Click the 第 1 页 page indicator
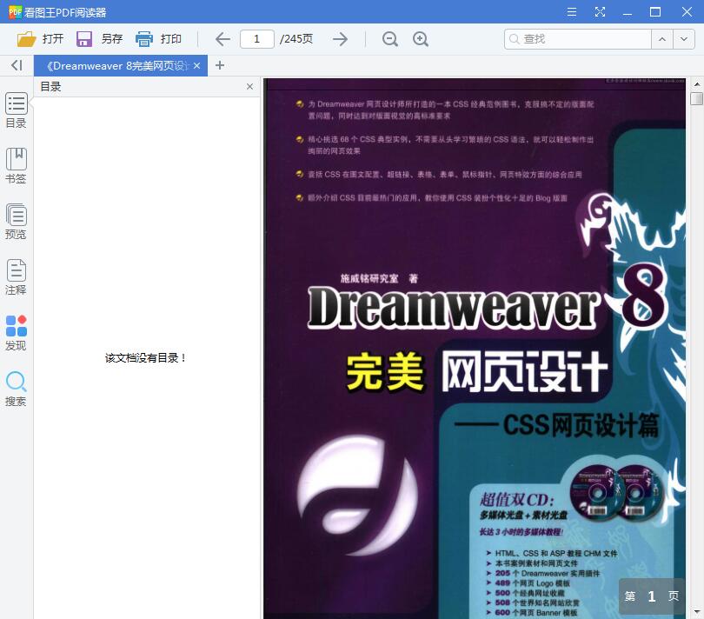Viewport: 704px width, 619px height. click(652, 596)
